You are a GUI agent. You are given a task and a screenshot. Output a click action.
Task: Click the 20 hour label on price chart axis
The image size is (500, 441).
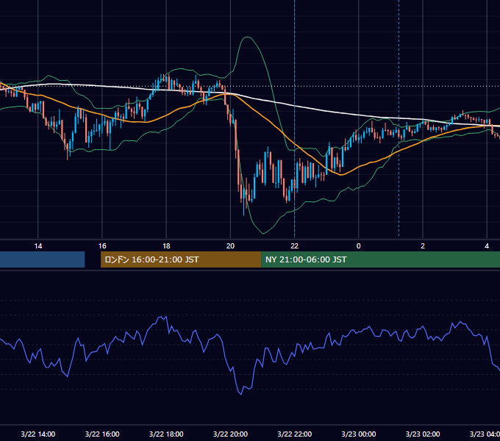[x=230, y=246]
